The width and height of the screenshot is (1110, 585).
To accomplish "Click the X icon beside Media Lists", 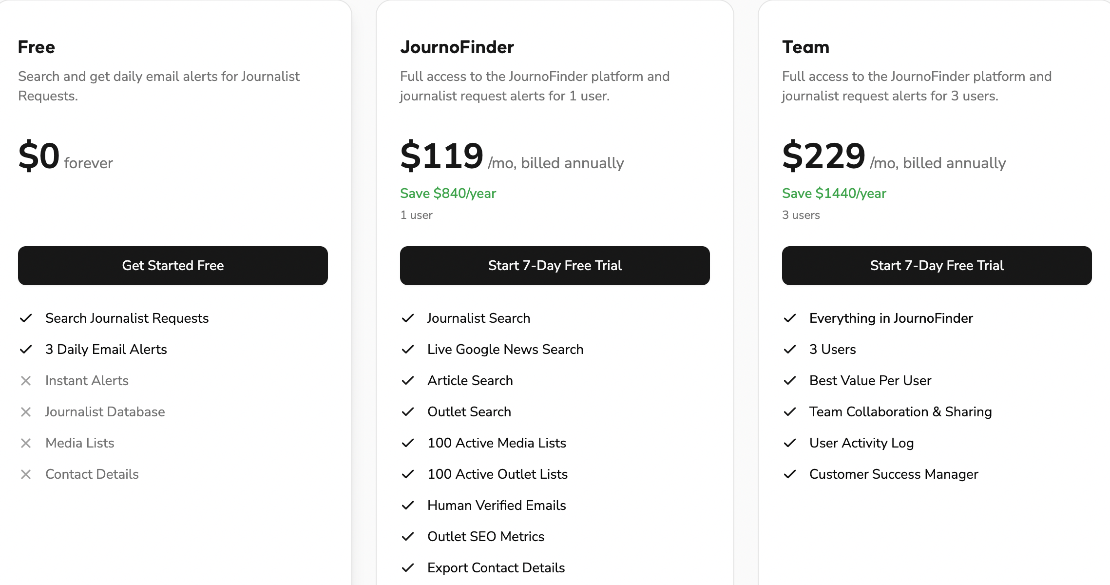I will click(x=26, y=443).
